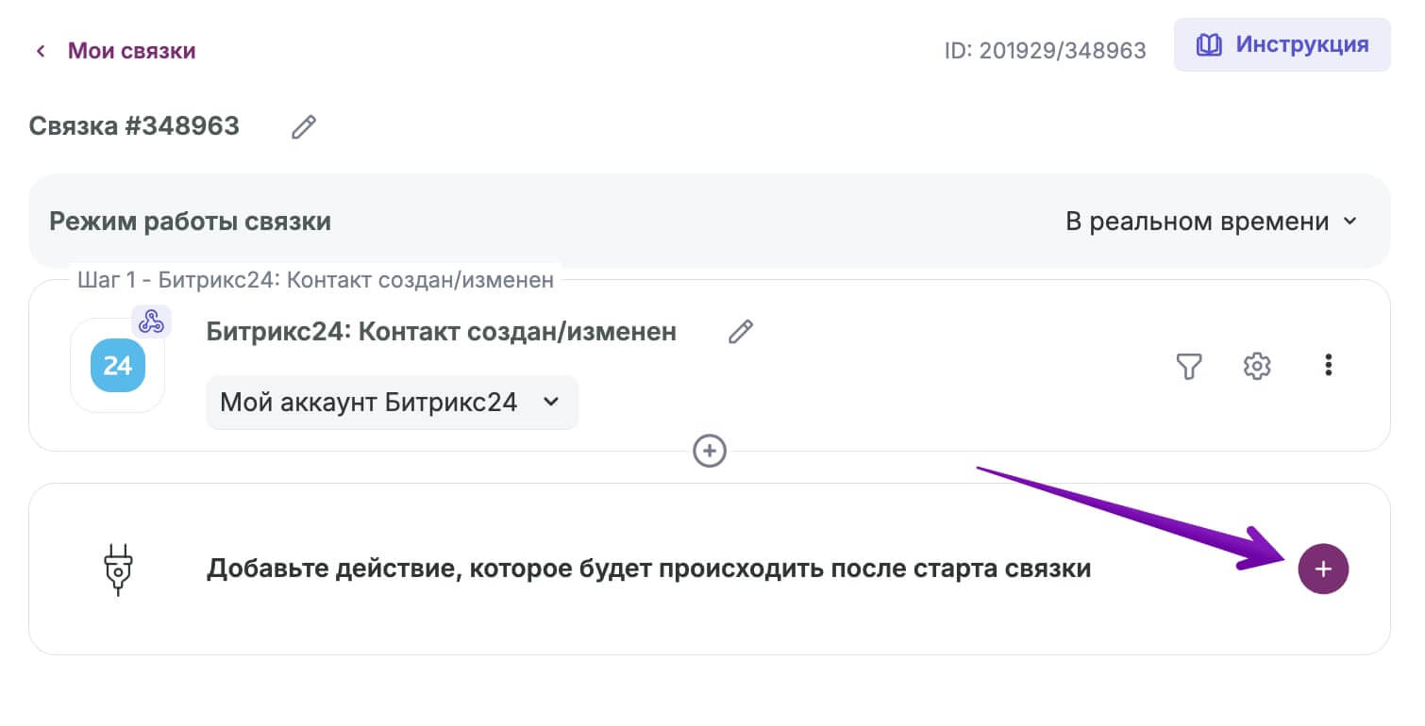
Task: Click the Режим работы связки label
Action: 190,222
